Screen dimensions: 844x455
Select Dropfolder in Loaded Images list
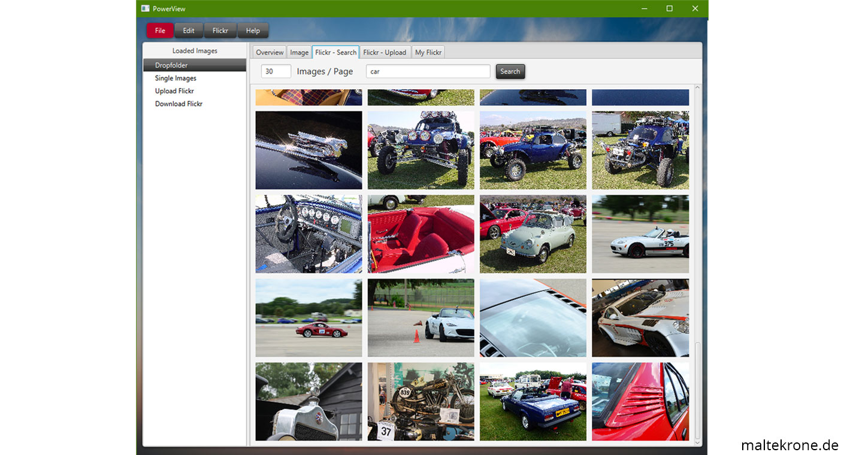tap(195, 65)
